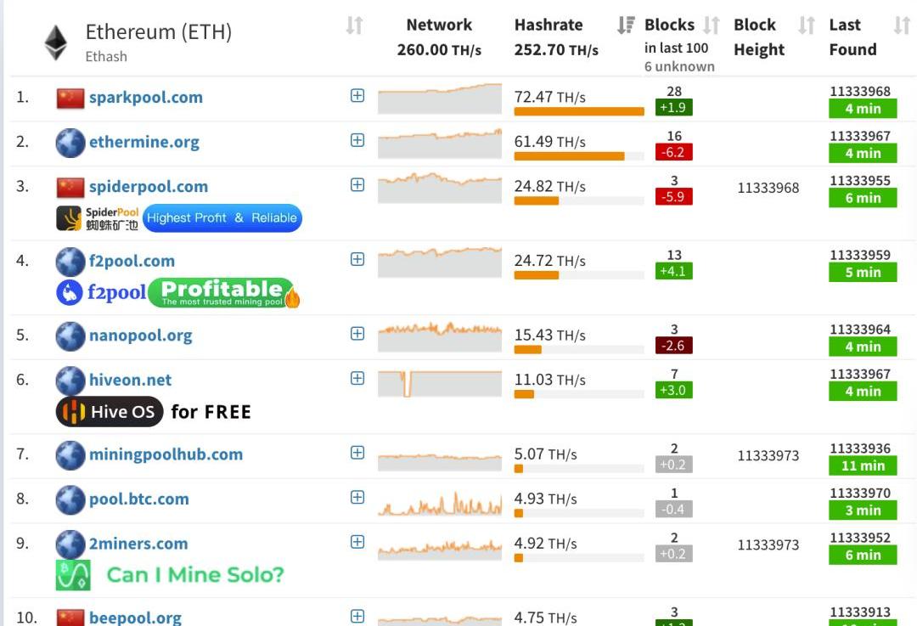Image resolution: width=917 pixels, height=626 pixels.
Task: Click the Ethereum diamond logo icon
Action: (x=56, y=42)
